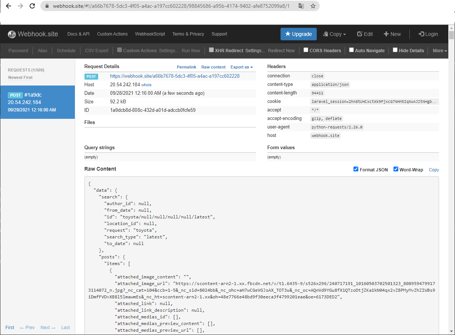455x335 pixels.
Task: Select the POST #1a9dc request entry
Action: pyautogui.click(x=37, y=102)
